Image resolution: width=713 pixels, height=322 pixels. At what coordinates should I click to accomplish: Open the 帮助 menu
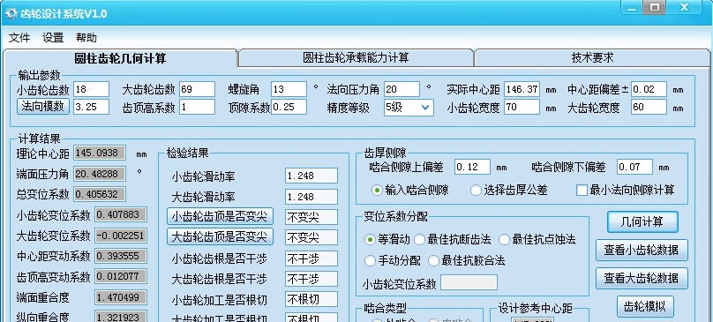86,37
